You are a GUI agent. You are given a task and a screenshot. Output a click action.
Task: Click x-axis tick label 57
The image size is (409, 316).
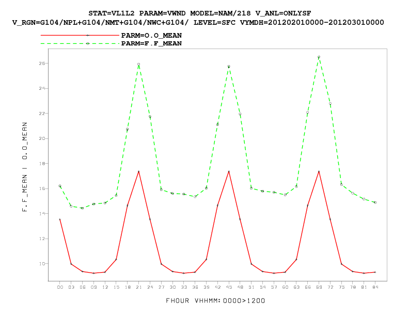274,287
